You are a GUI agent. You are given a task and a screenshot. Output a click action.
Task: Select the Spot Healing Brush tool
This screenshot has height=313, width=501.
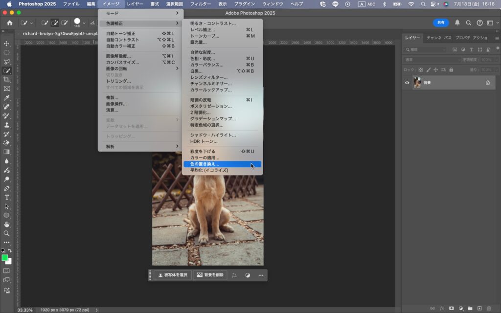pos(6,107)
